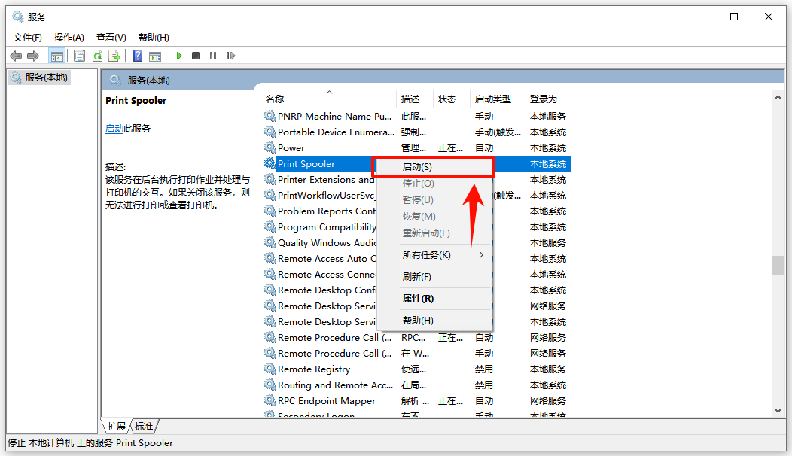The width and height of the screenshot is (792, 456).
Task: Open the 查看(V) menu
Action: click(x=110, y=36)
